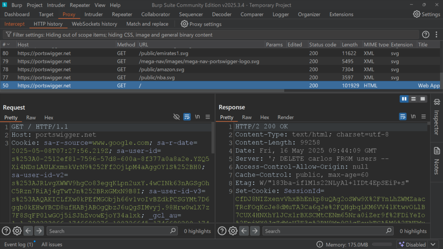443x249 pixels.
Task: Open Response search settings gear
Action: [x=233, y=231]
